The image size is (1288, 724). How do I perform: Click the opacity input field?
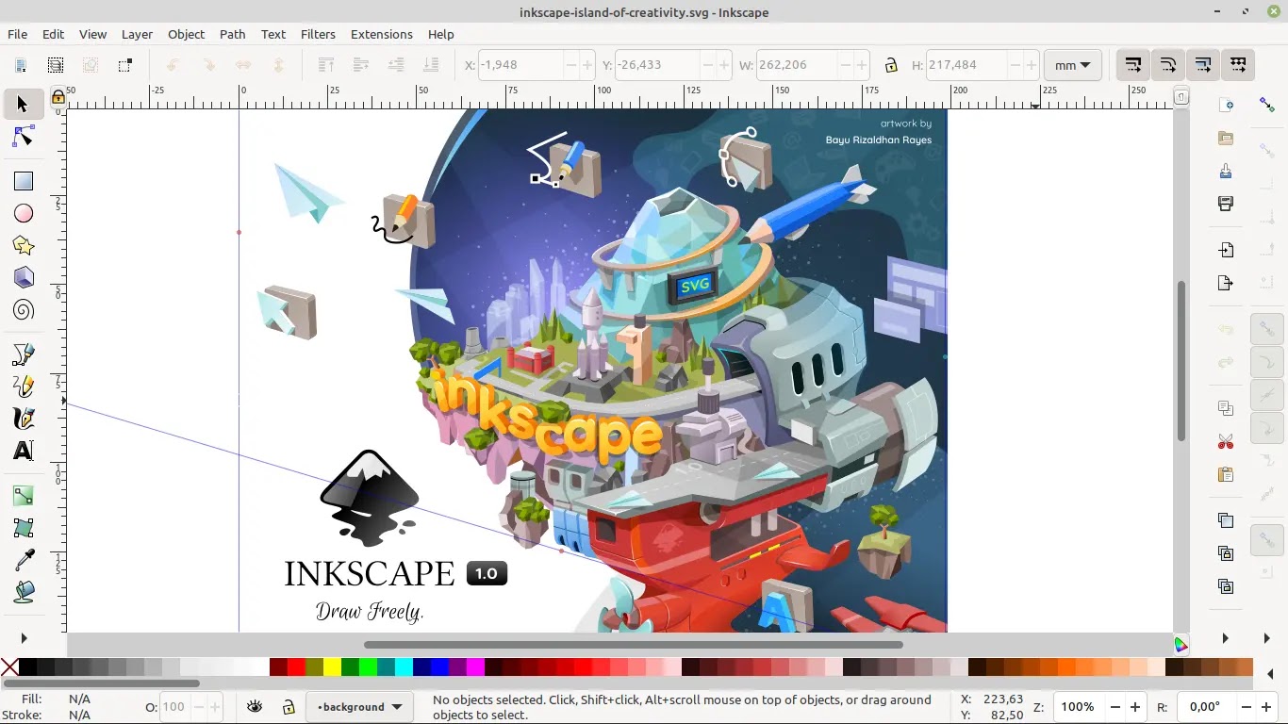click(174, 706)
